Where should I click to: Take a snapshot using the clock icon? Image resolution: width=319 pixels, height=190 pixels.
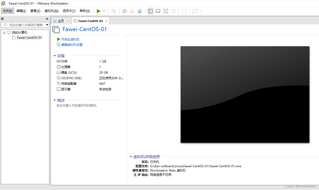[124, 11]
